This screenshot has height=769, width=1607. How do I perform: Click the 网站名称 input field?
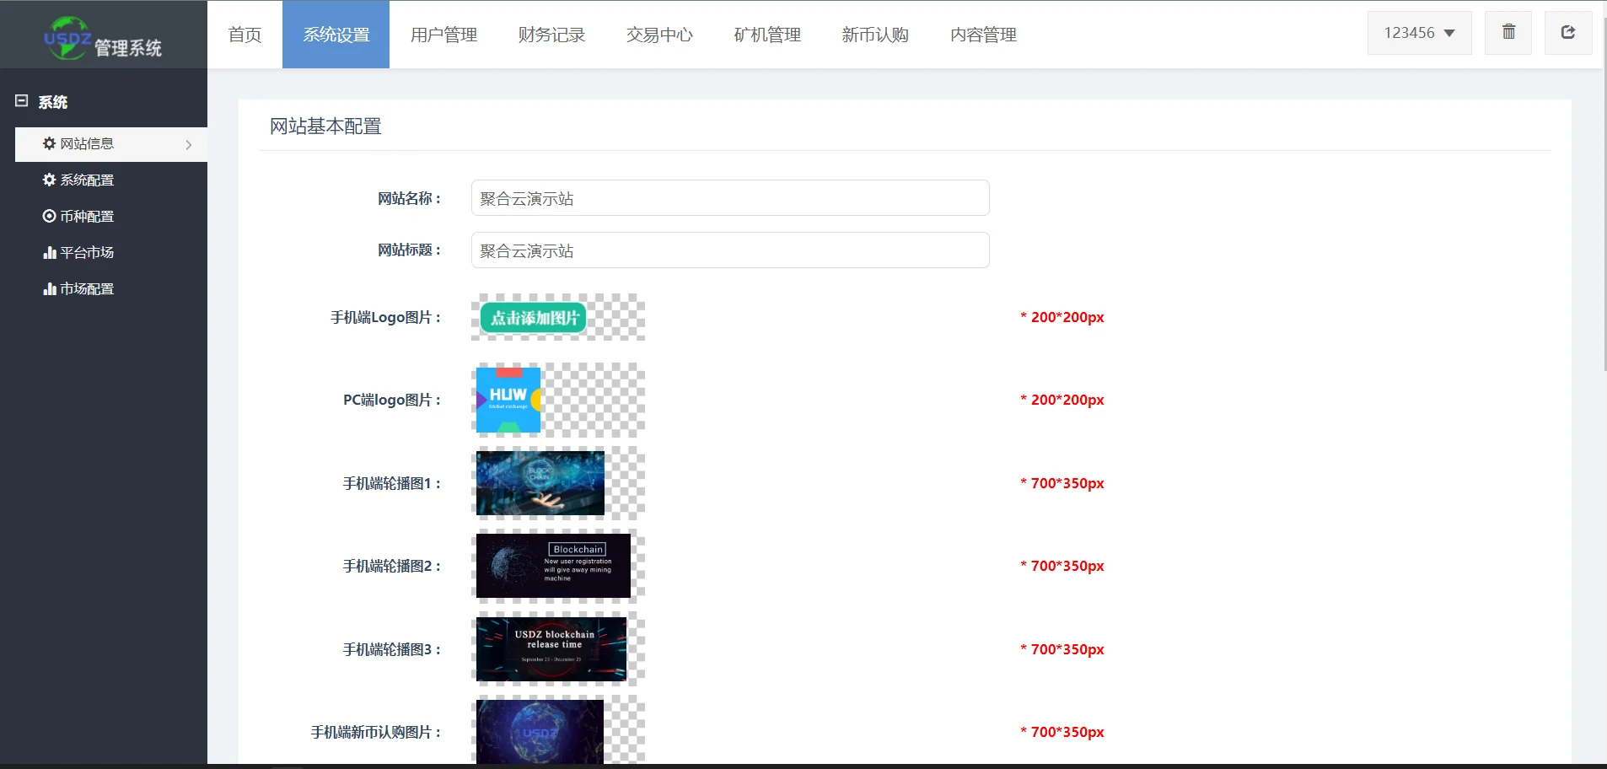[x=729, y=198]
